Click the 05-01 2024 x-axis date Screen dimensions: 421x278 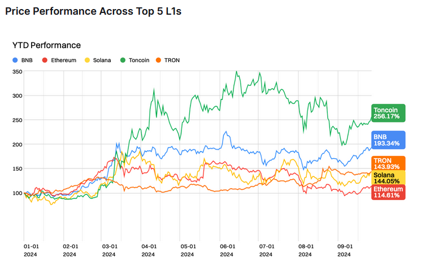tap(188, 250)
